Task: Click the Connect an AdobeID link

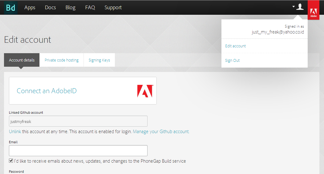Action: pyautogui.click(x=47, y=91)
